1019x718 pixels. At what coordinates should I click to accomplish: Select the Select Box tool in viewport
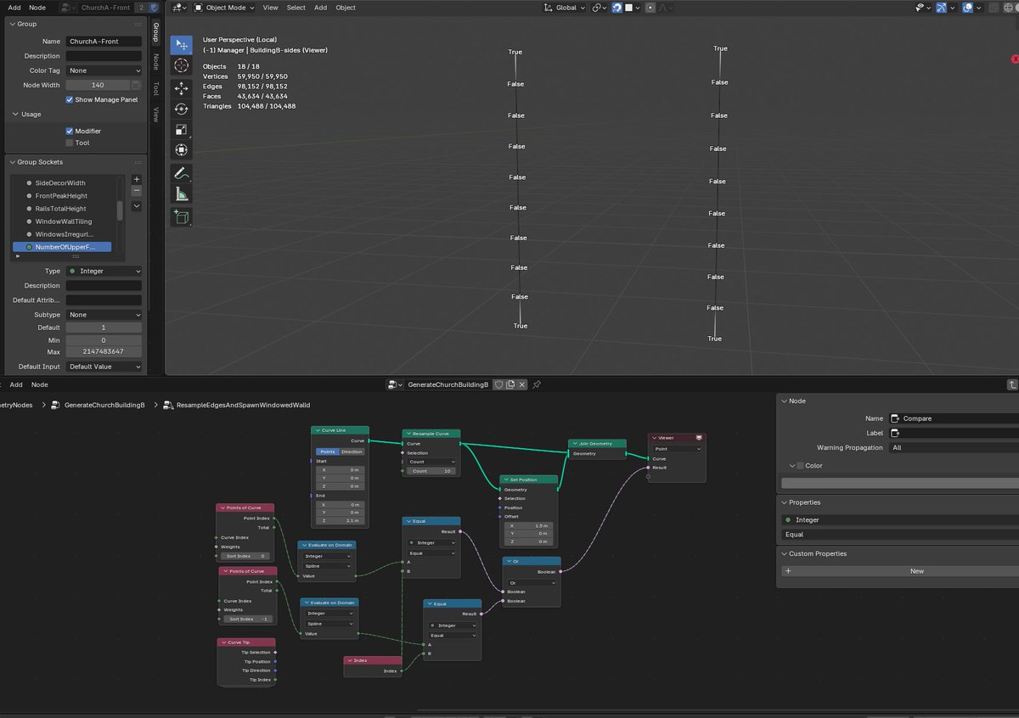181,45
